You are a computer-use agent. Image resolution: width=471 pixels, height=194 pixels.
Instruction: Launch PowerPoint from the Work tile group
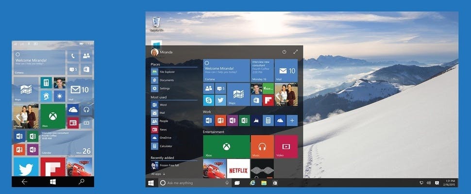220,121
